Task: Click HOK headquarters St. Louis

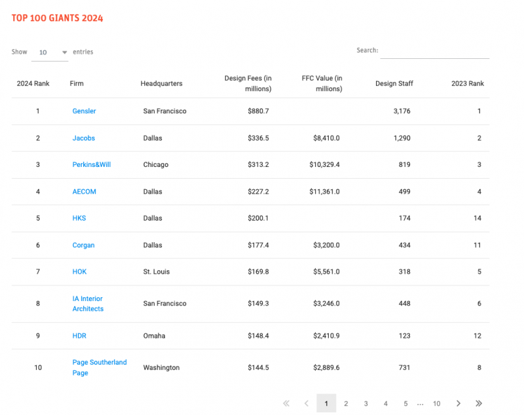Action: click(x=157, y=272)
